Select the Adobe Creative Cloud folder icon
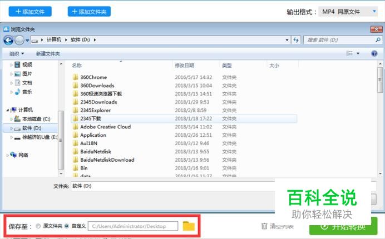This screenshot has height=239, width=385. click(75, 127)
